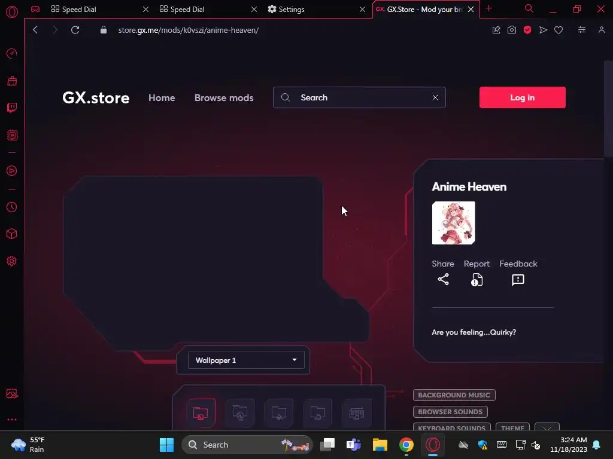This screenshot has height=459, width=613.
Task: Select the wallpaper folder preview icon
Action: coord(201,412)
